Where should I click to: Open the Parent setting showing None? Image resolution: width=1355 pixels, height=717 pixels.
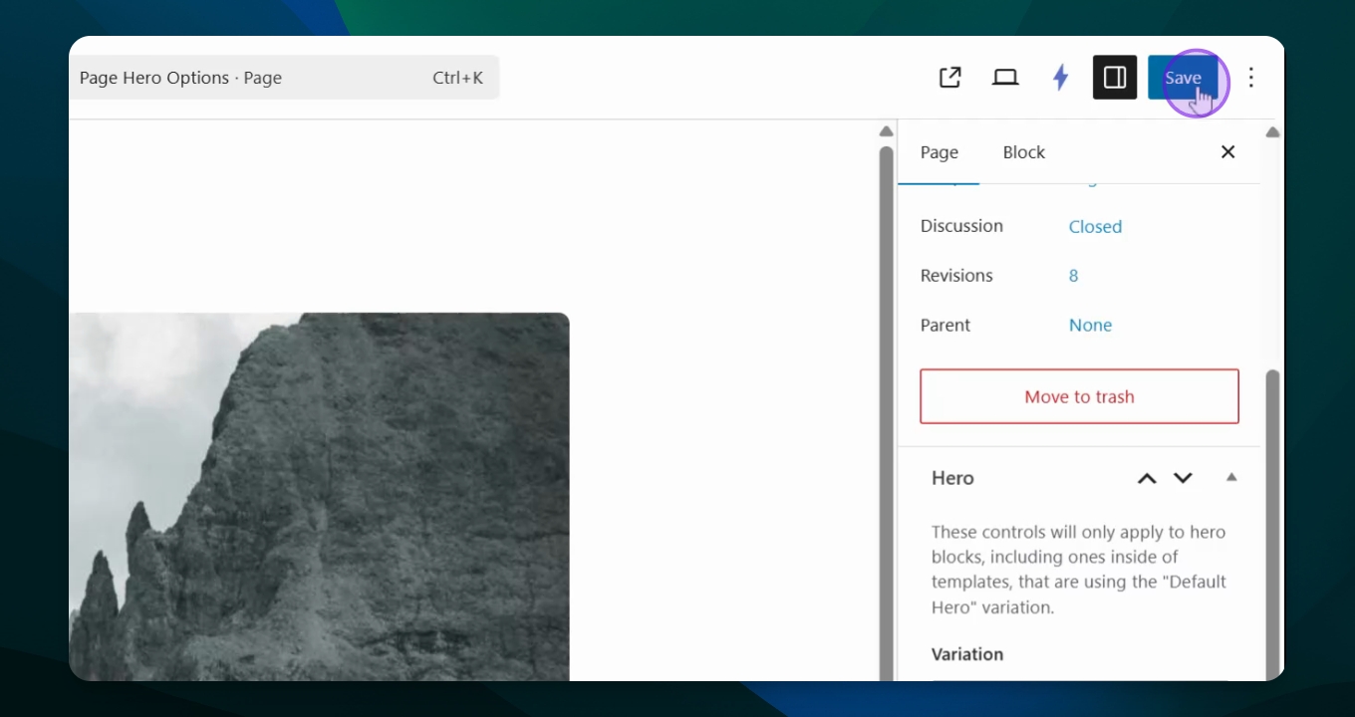pyautogui.click(x=1090, y=325)
